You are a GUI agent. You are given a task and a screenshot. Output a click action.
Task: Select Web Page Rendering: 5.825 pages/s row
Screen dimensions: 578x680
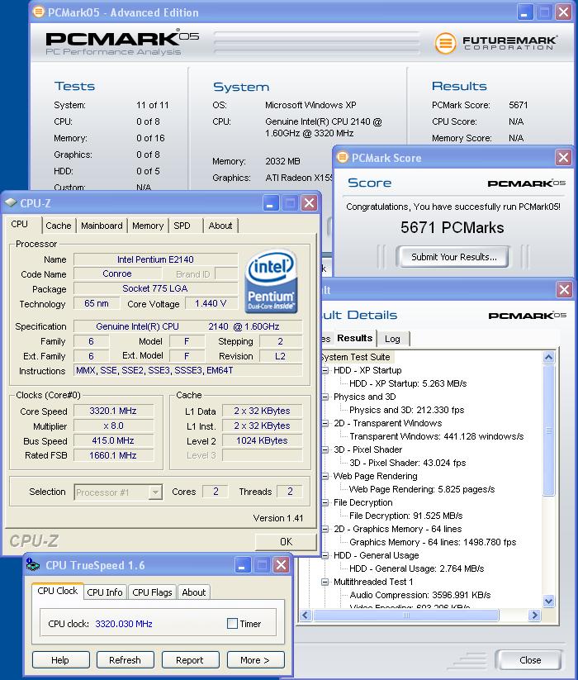tap(422, 489)
